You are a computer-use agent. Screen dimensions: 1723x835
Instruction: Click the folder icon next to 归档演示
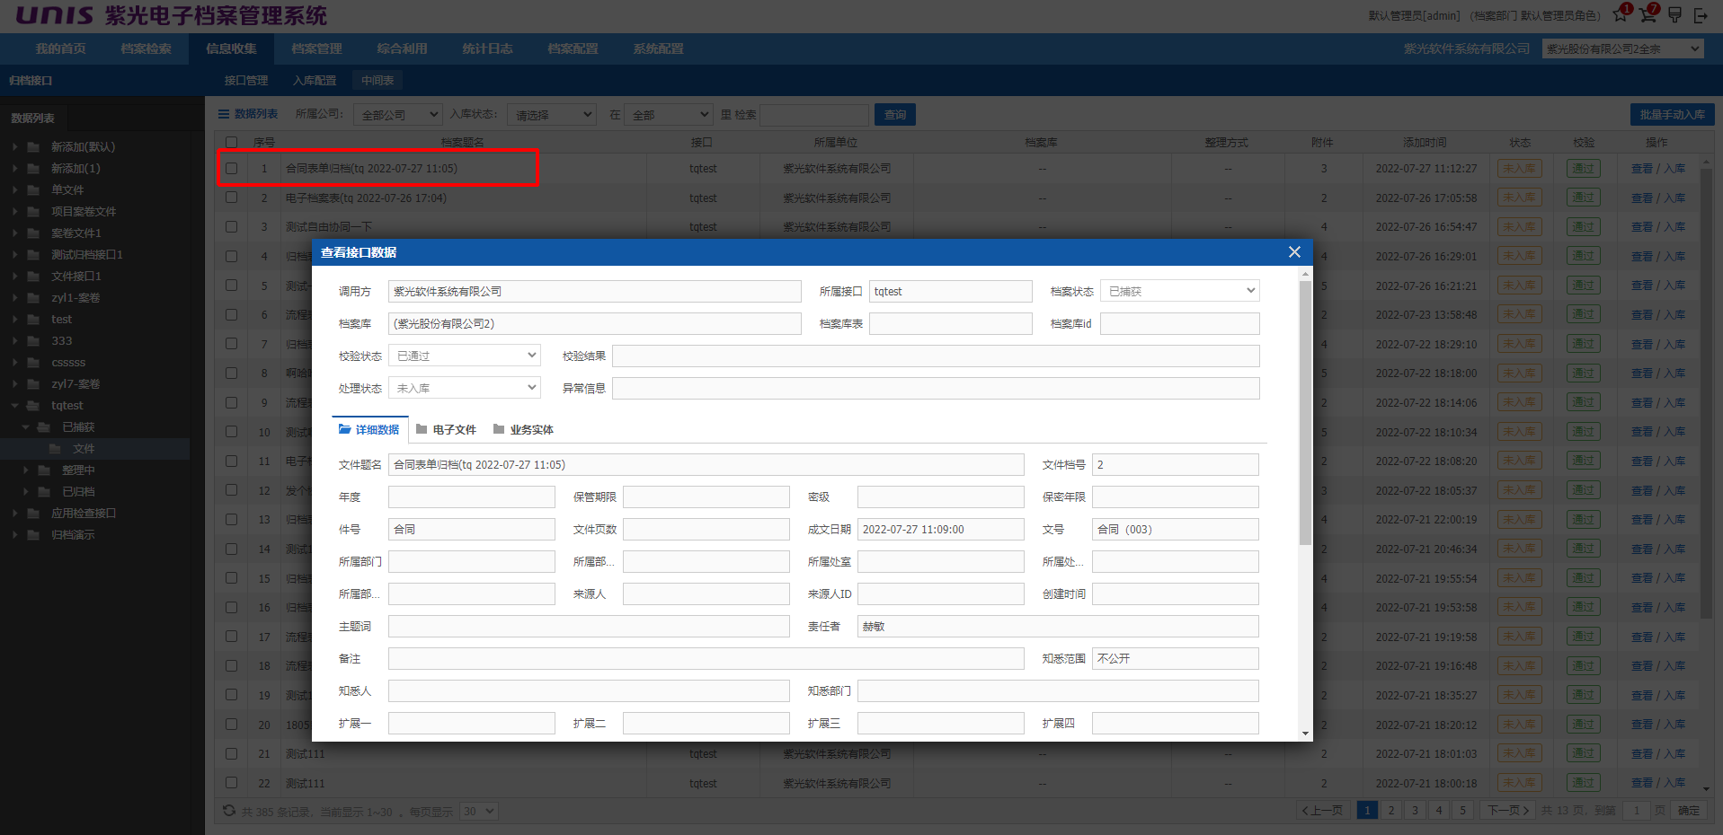click(33, 535)
